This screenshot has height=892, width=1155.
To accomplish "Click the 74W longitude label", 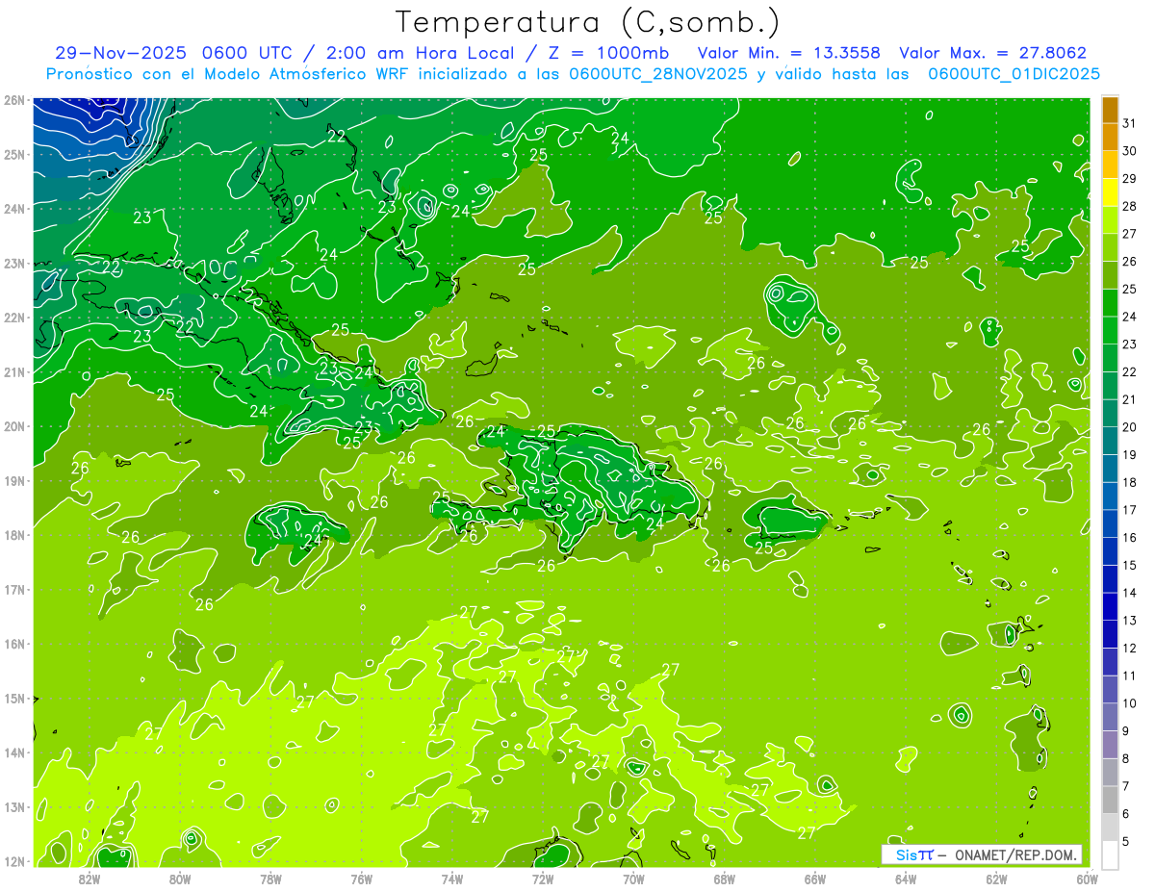I will click(x=452, y=879).
